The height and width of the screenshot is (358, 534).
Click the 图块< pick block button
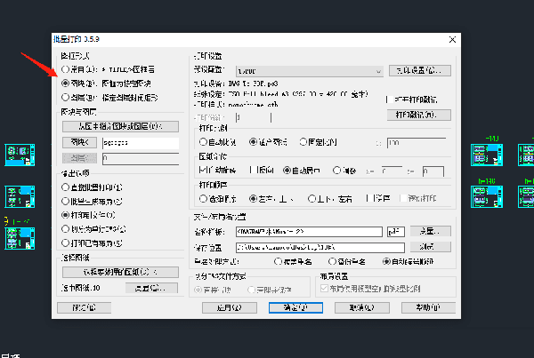click(79, 142)
